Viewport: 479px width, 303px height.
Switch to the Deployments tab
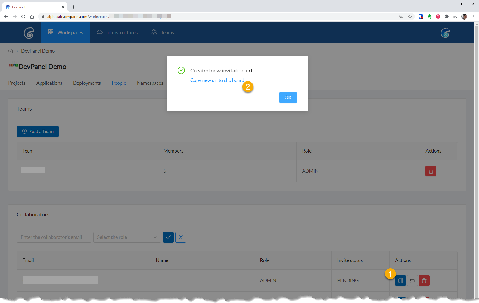click(87, 83)
